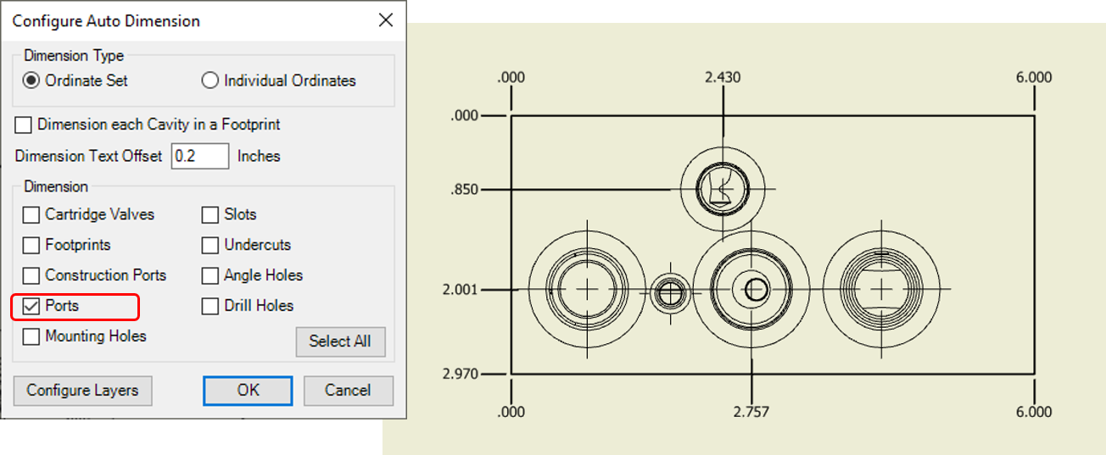Screen dimensions: 1106x455
Task: Check the Construction Ports checkbox
Action: point(31,276)
